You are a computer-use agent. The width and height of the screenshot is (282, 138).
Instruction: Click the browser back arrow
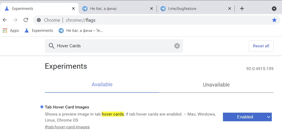5,20
